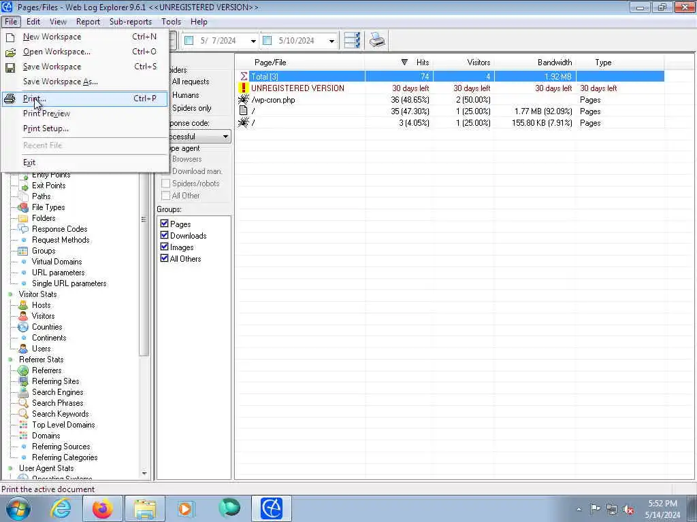Uncheck the Downloads group checkbox
The height and width of the screenshot is (522, 697).
(x=165, y=234)
